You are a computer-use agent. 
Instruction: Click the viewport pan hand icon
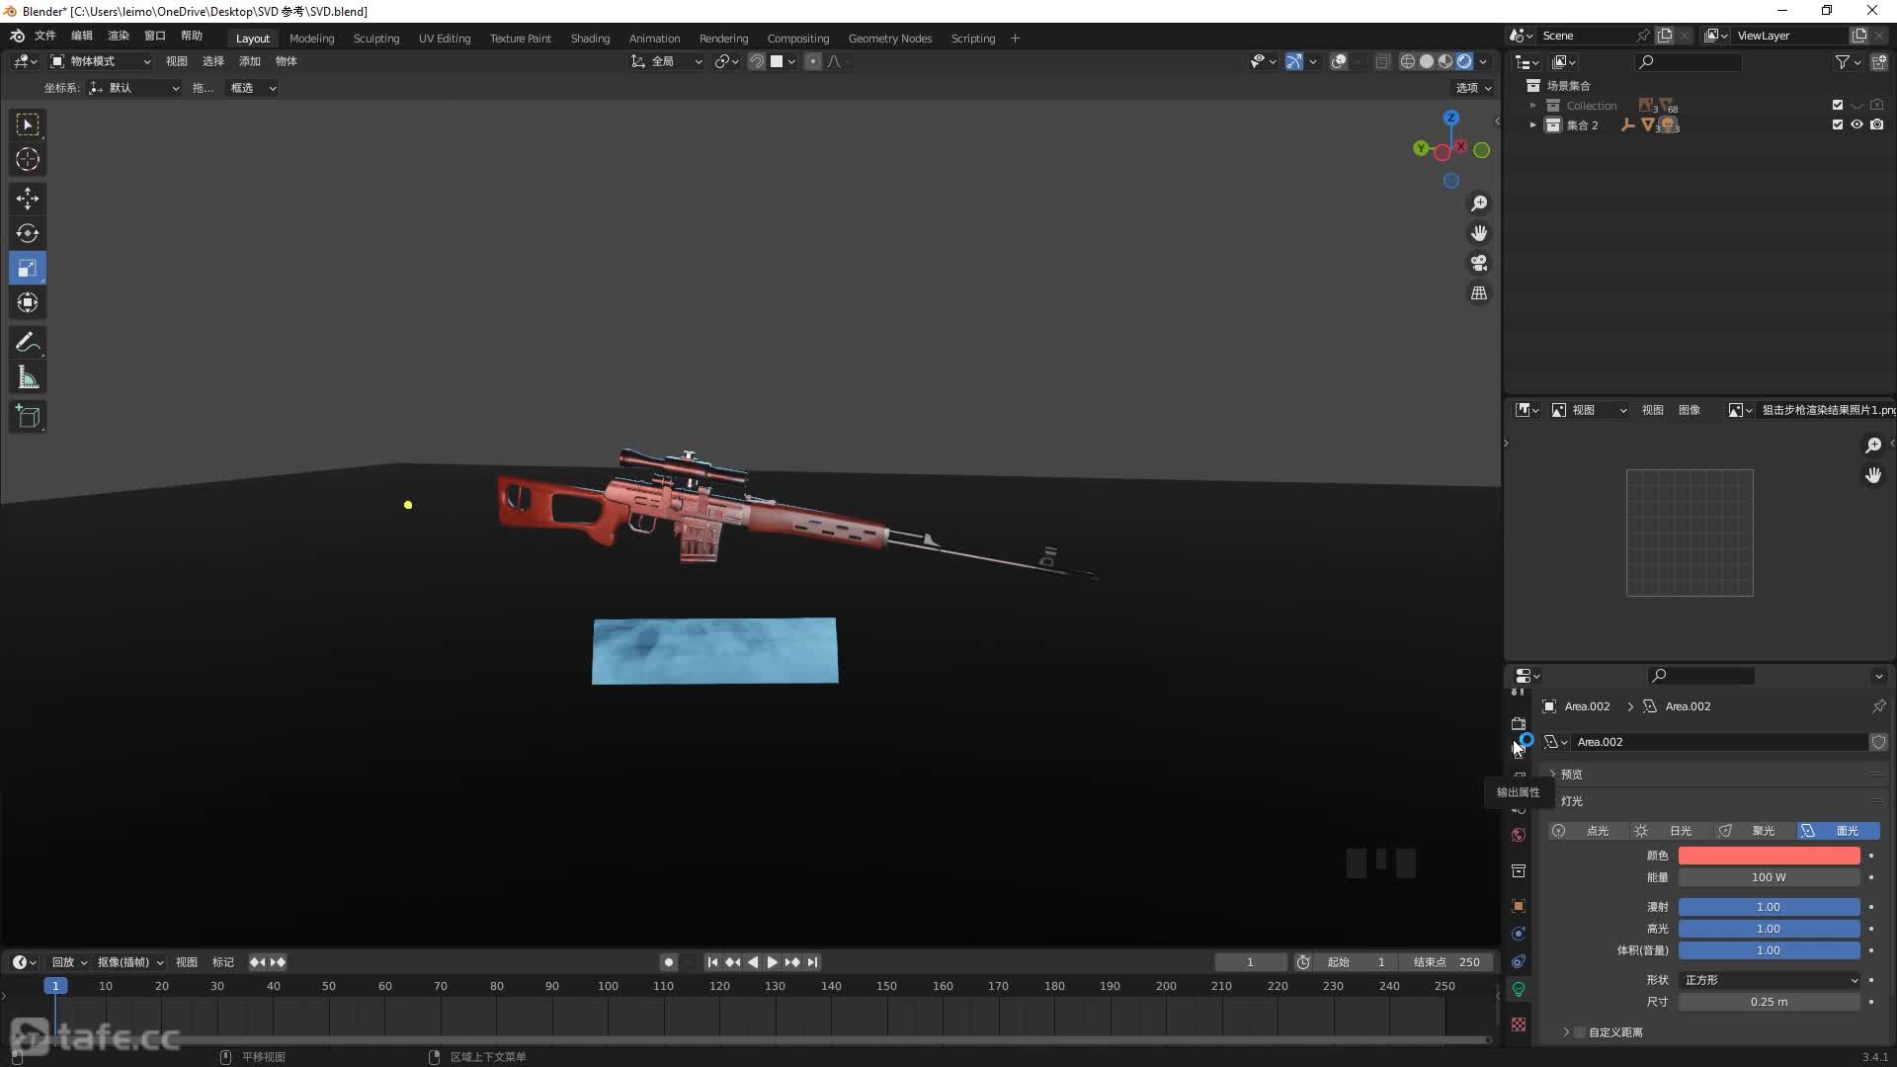coord(1479,233)
